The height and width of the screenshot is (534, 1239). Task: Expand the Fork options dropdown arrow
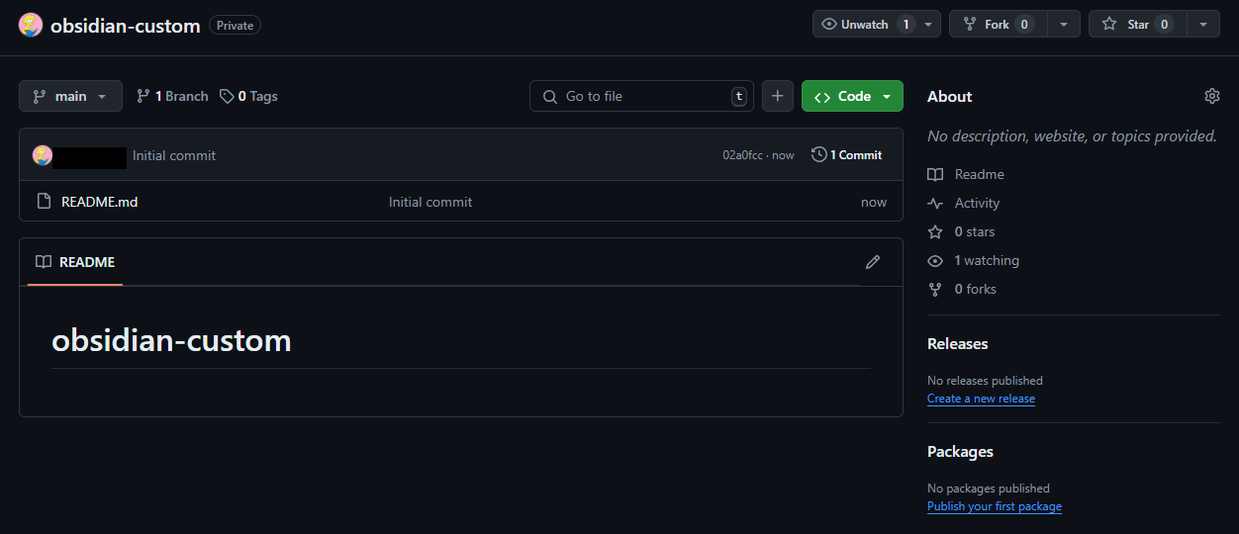1064,25
